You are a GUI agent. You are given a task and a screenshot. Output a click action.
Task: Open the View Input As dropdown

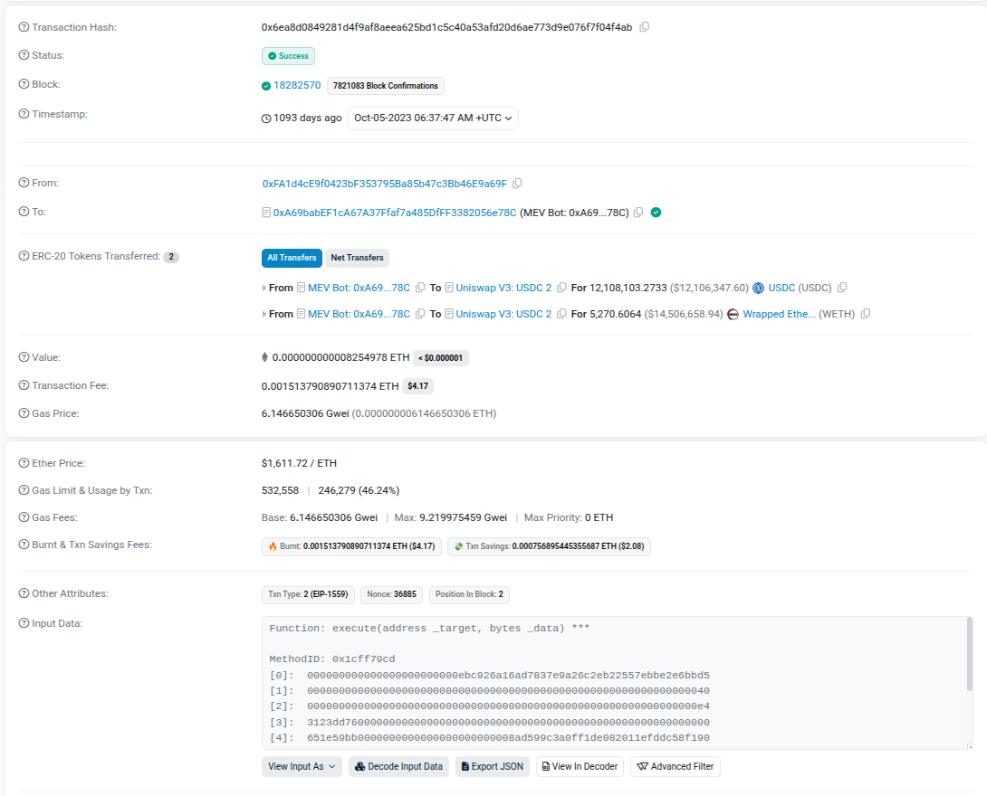click(302, 766)
